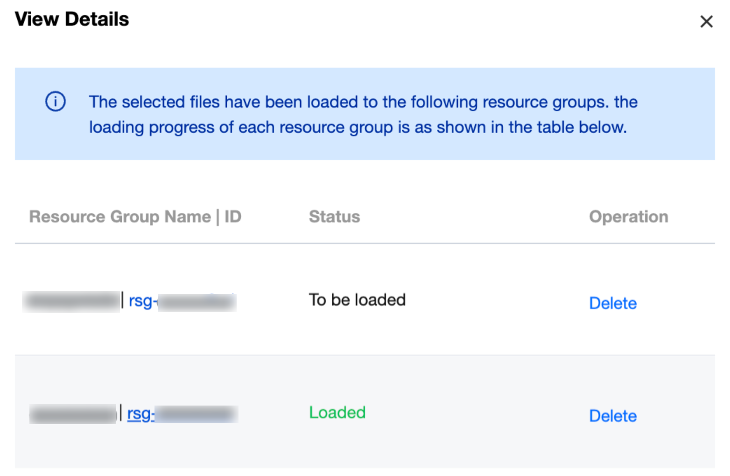Click the blurred group name in the 'To be loaded' row
Screen dimensions: 730x476
pos(71,301)
